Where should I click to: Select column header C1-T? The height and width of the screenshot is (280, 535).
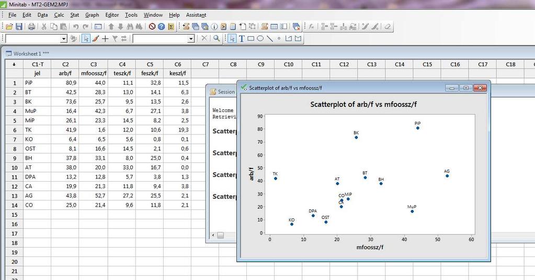pyautogui.click(x=37, y=64)
